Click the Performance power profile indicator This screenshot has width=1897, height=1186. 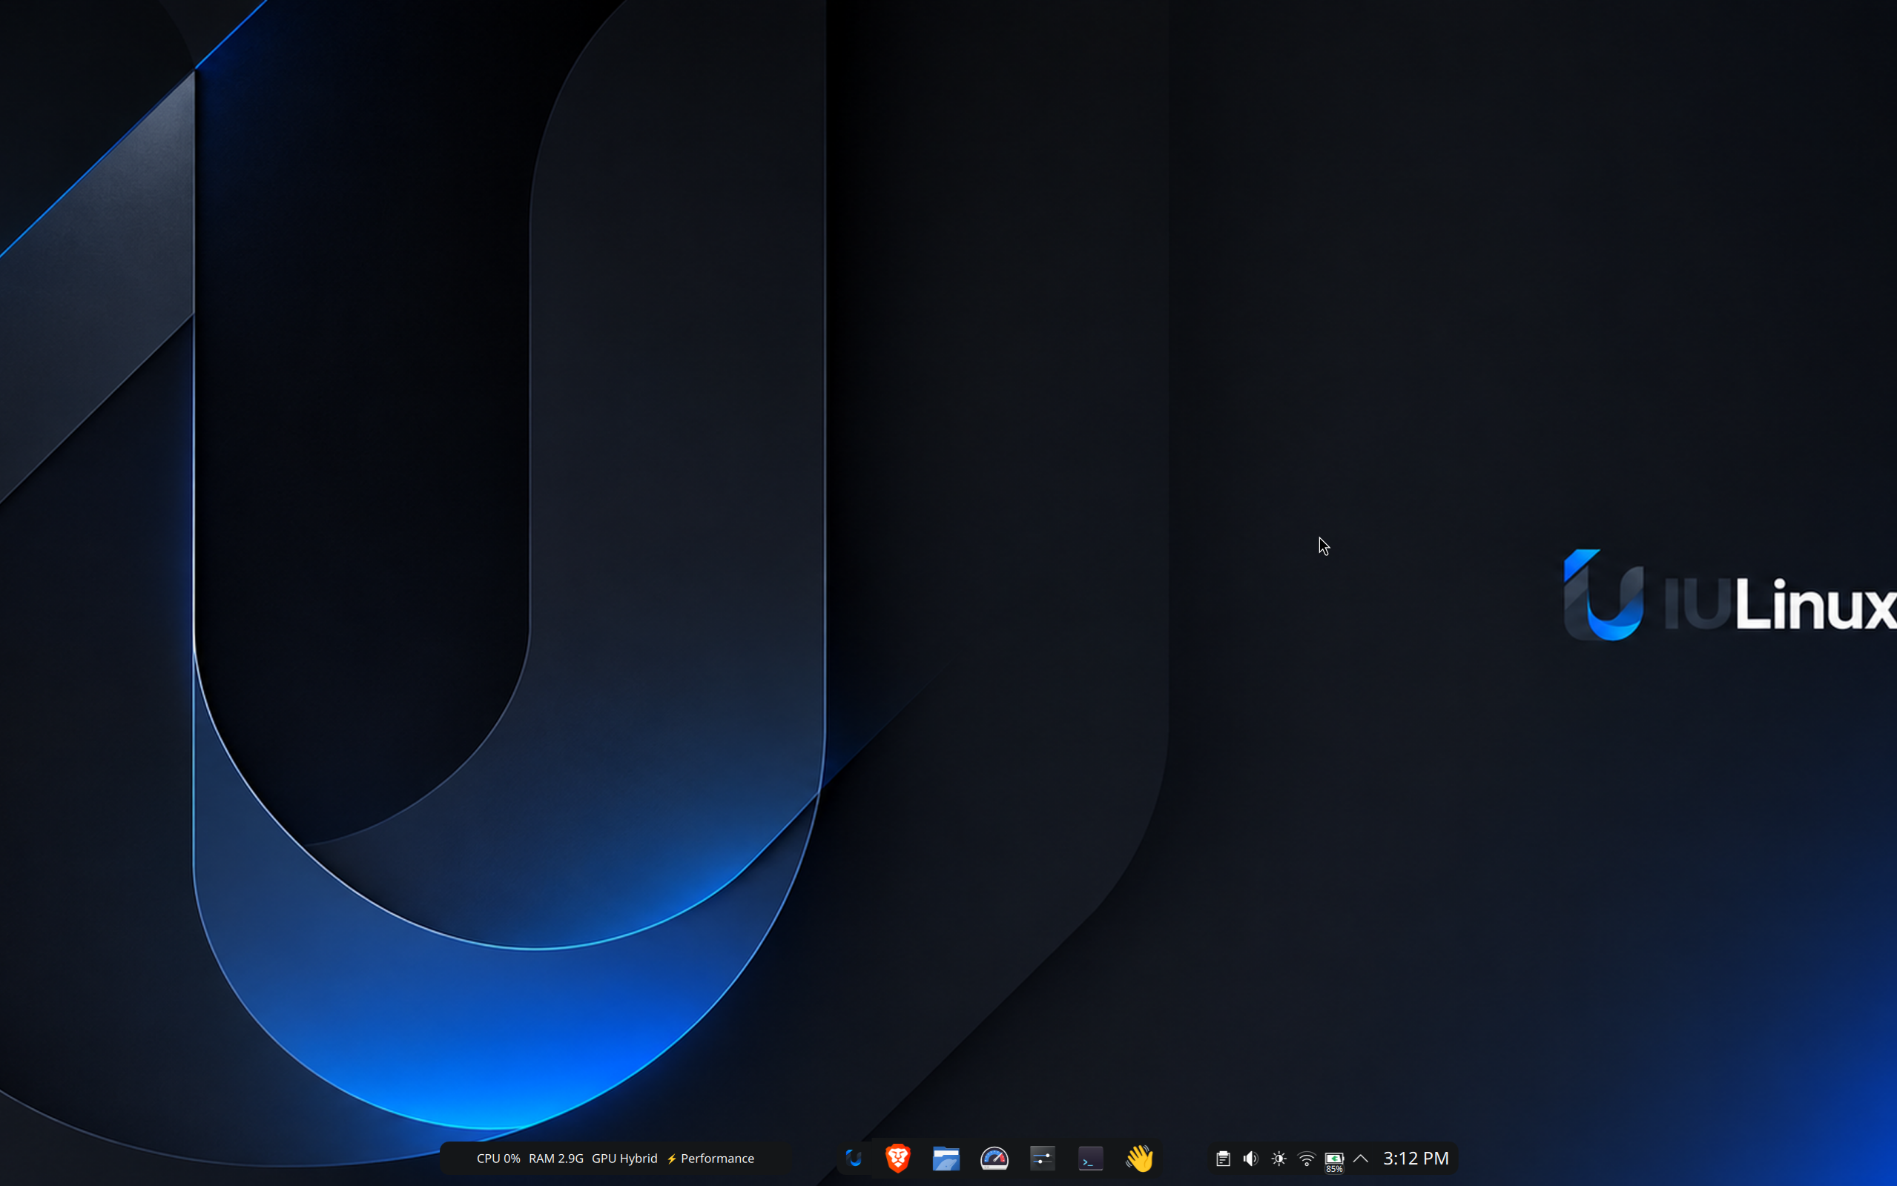coord(710,1159)
